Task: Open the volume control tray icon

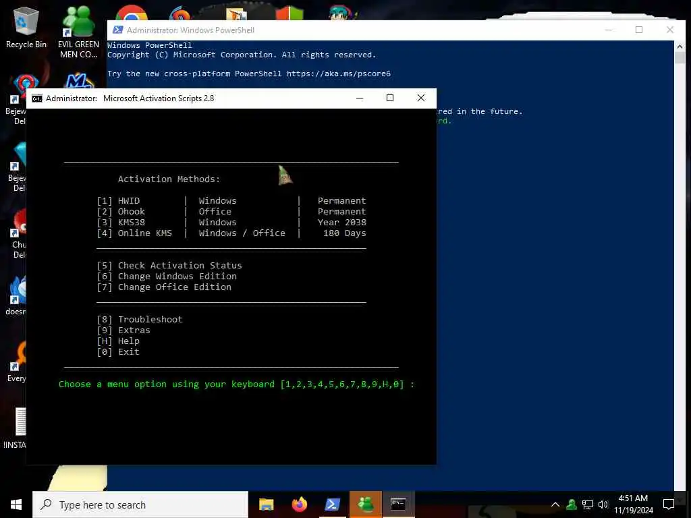Action: pyautogui.click(x=603, y=505)
